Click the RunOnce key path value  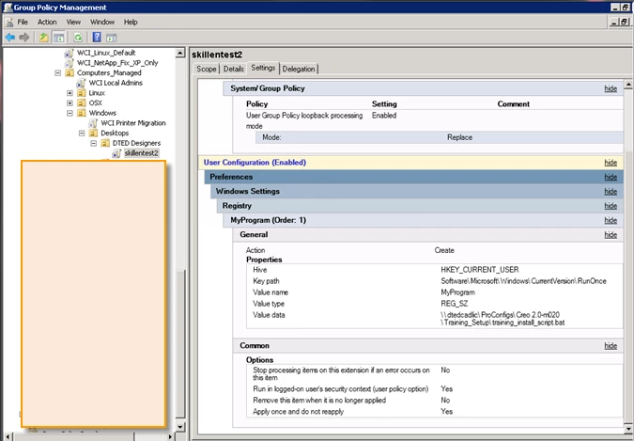pos(523,281)
